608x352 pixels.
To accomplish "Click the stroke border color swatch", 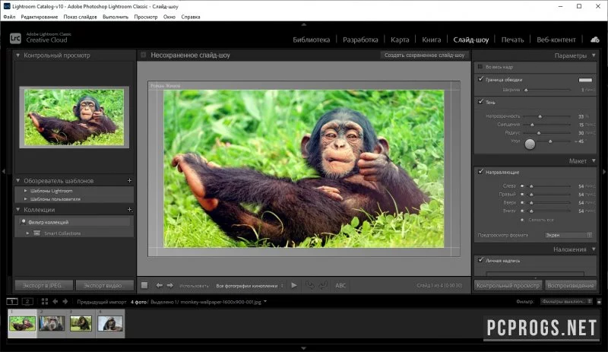I will click(x=585, y=80).
